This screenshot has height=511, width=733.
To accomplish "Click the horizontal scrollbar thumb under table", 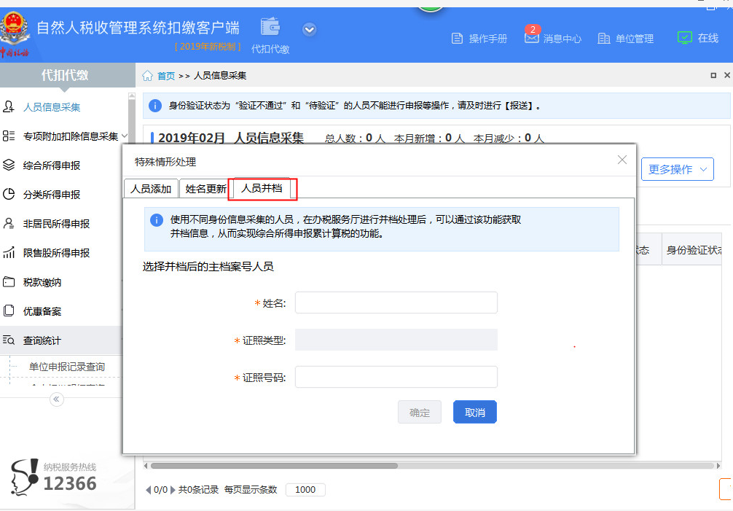I will [274, 466].
